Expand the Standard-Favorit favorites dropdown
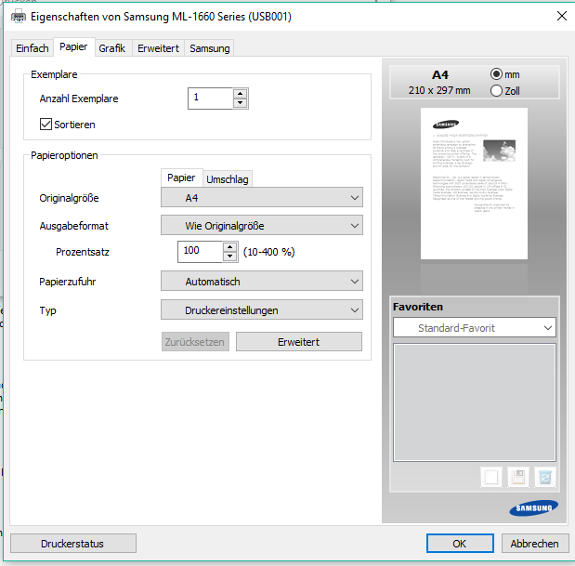Screen dimensions: 575x566 pos(475,327)
